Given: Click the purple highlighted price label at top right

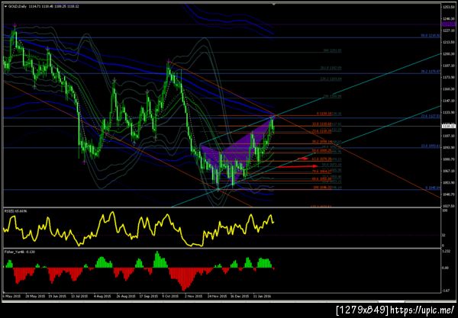Looking at the screenshot, I should [449, 25].
